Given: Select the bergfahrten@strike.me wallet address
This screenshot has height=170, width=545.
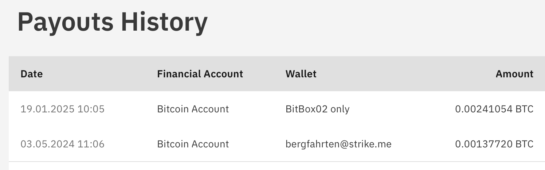Looking at the screenshot, I should point(338,144).
